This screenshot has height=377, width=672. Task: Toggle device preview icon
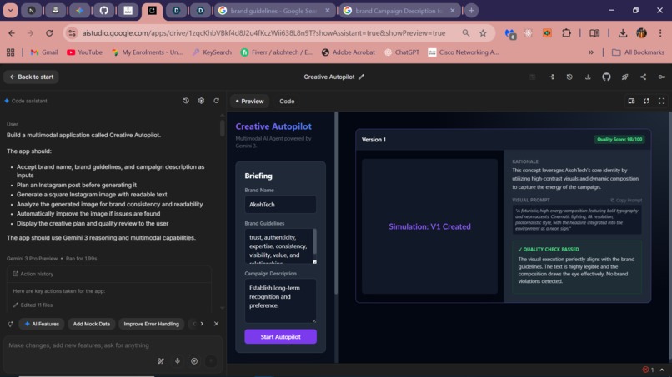tap(631, 101)
